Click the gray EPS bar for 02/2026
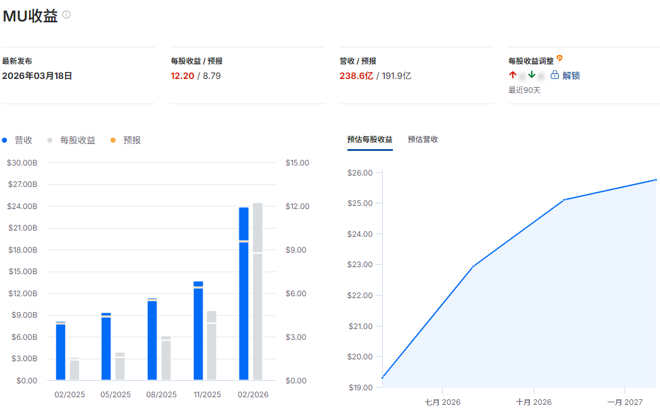The width and height of the screenshot is (660, 408). pyautogui.click(x=258, y=291)
